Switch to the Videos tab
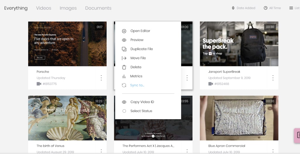Image resolution: width=300 pixels, height=154 pixels. tap(44, 8)
